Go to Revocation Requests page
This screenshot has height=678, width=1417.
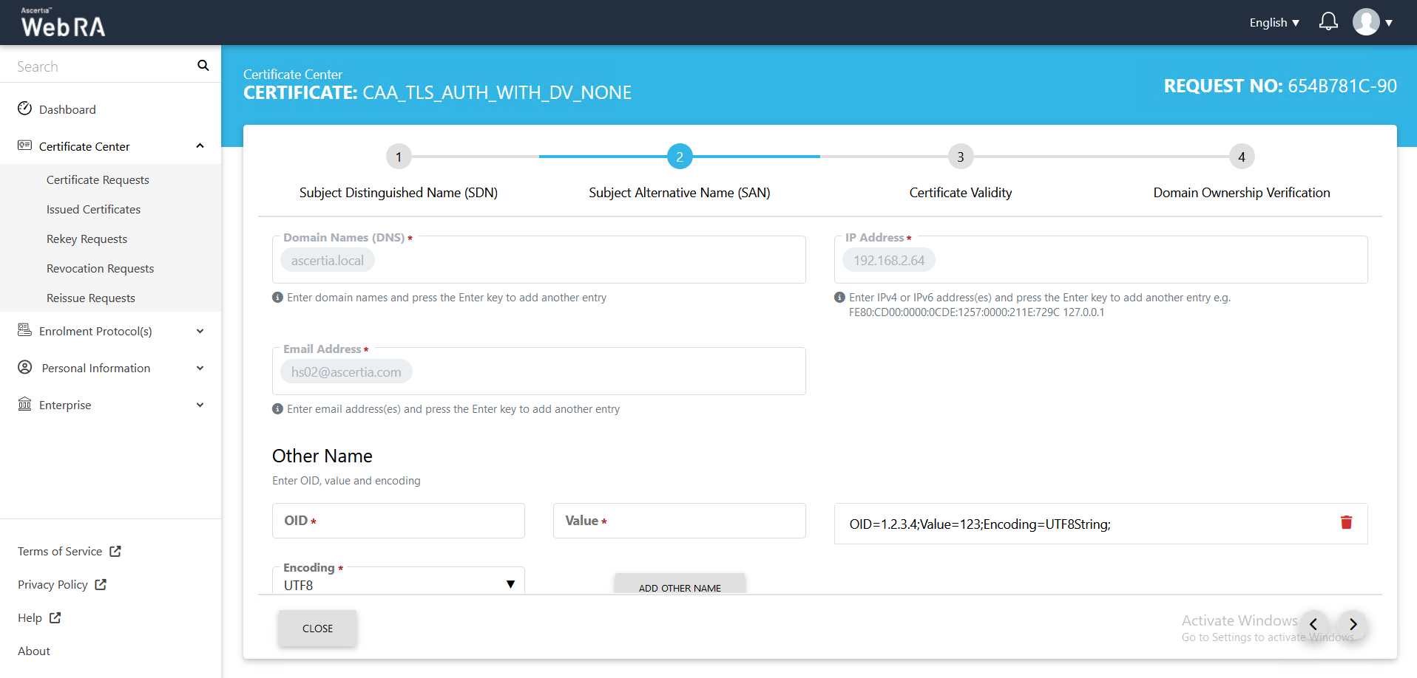coord(100,268)
